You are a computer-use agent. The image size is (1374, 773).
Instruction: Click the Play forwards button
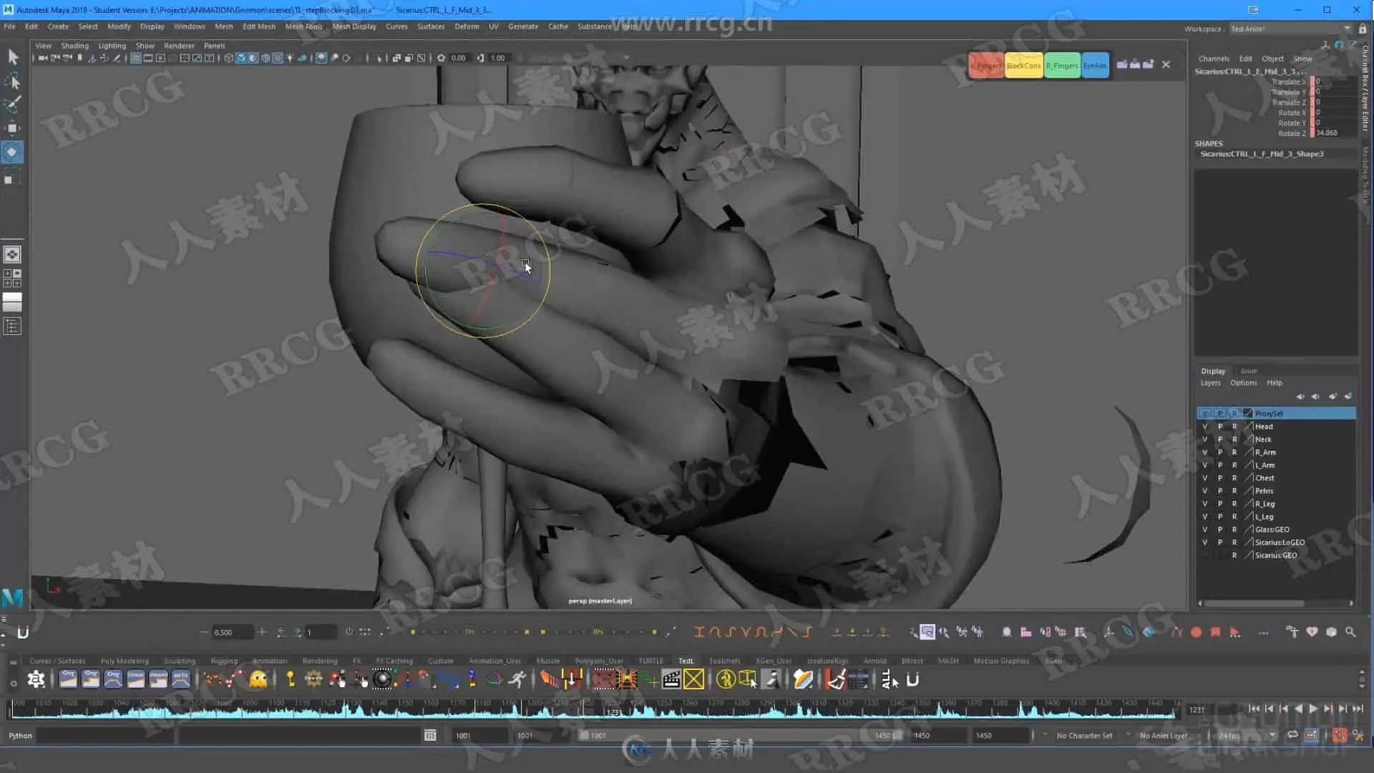click(1313, 709)
